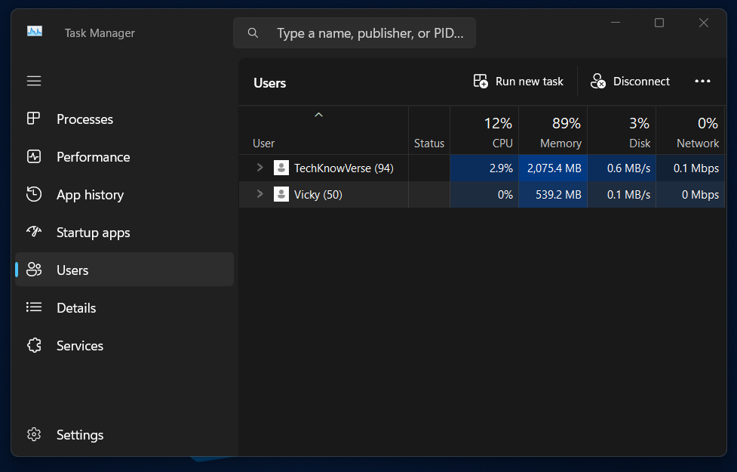This screenshot has height=472, width=737.
Task: Select the Users tab in sidebar
Action: [72, 270]
